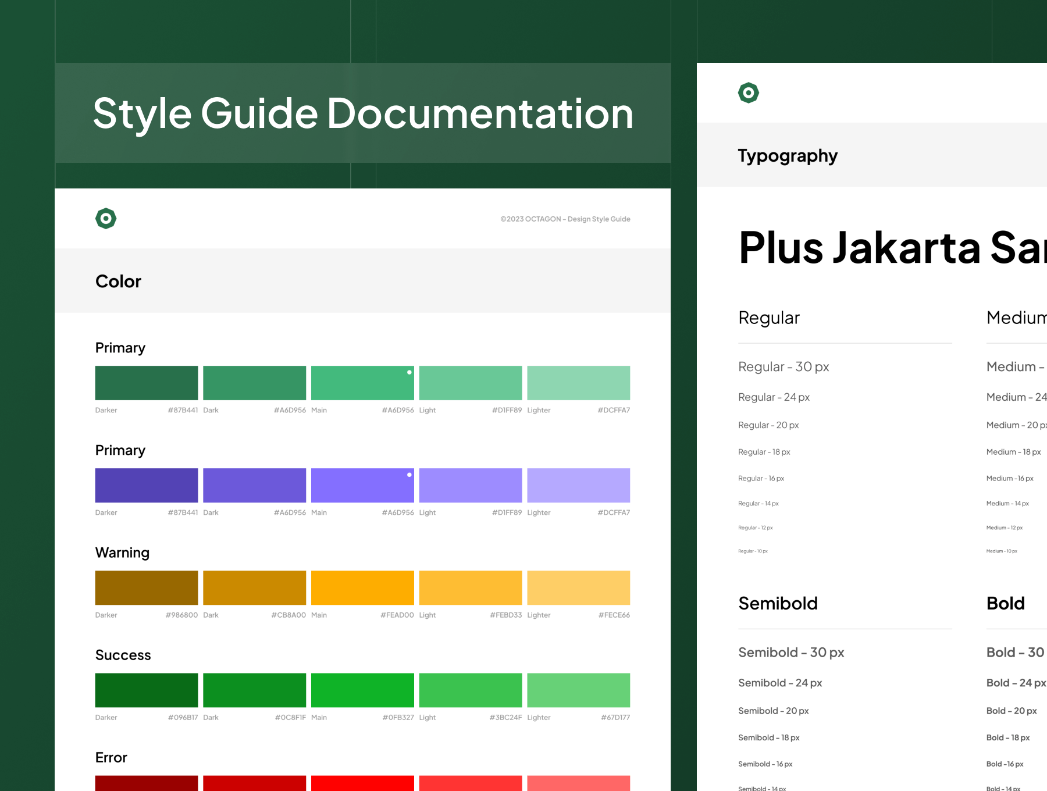Viewport: 1047px width, 791px height.
Task: Choose the Success Dark green swatch
Action: coord(254,690)
